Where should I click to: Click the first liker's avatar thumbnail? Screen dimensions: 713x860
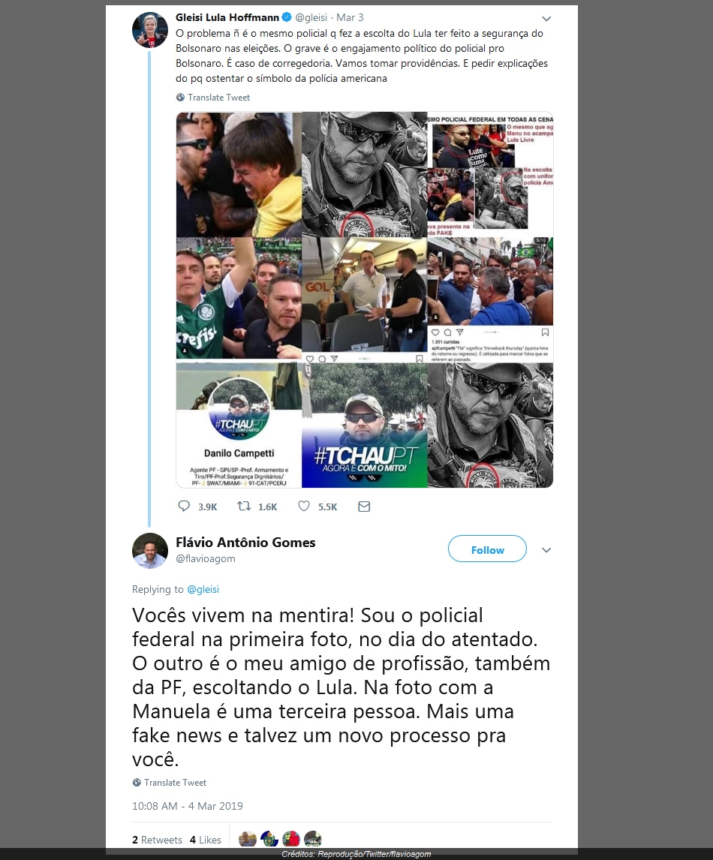(x=248, y=839)
